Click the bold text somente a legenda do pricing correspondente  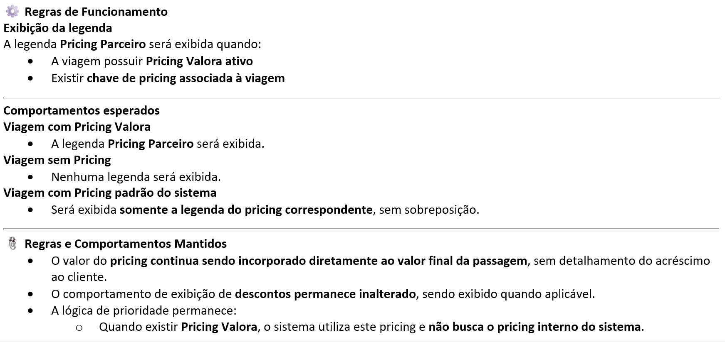[x=246, y=210]
